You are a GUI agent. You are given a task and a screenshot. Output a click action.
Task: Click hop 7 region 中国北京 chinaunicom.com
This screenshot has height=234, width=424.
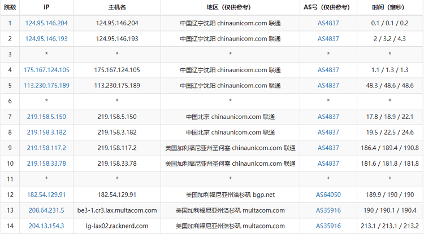(x=231, y=117)
